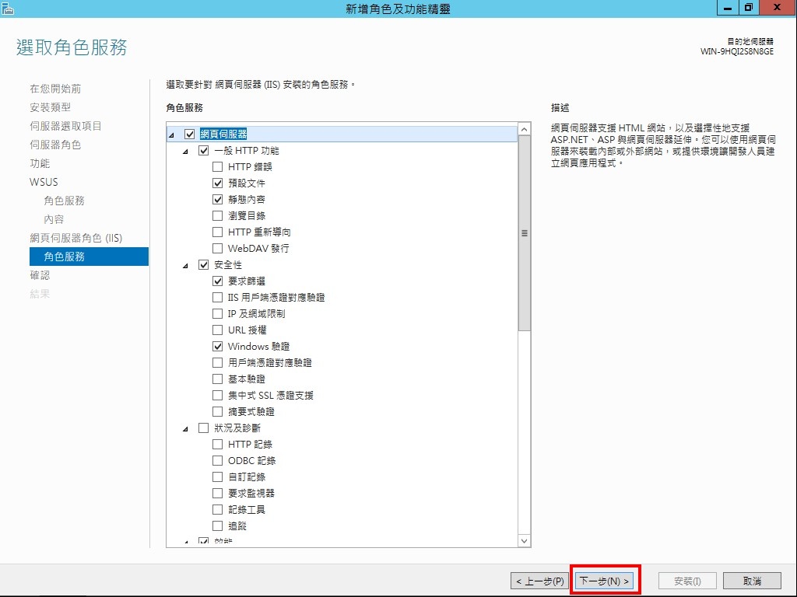Go to the 功能 step
The height and width of the screenshot is (597, 797).
coord(40,163)
